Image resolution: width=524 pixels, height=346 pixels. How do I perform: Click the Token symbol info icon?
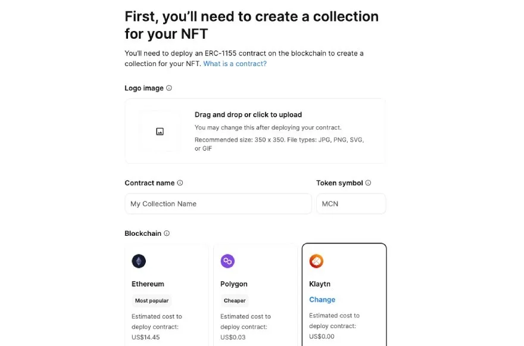click(x=368, y=183)
